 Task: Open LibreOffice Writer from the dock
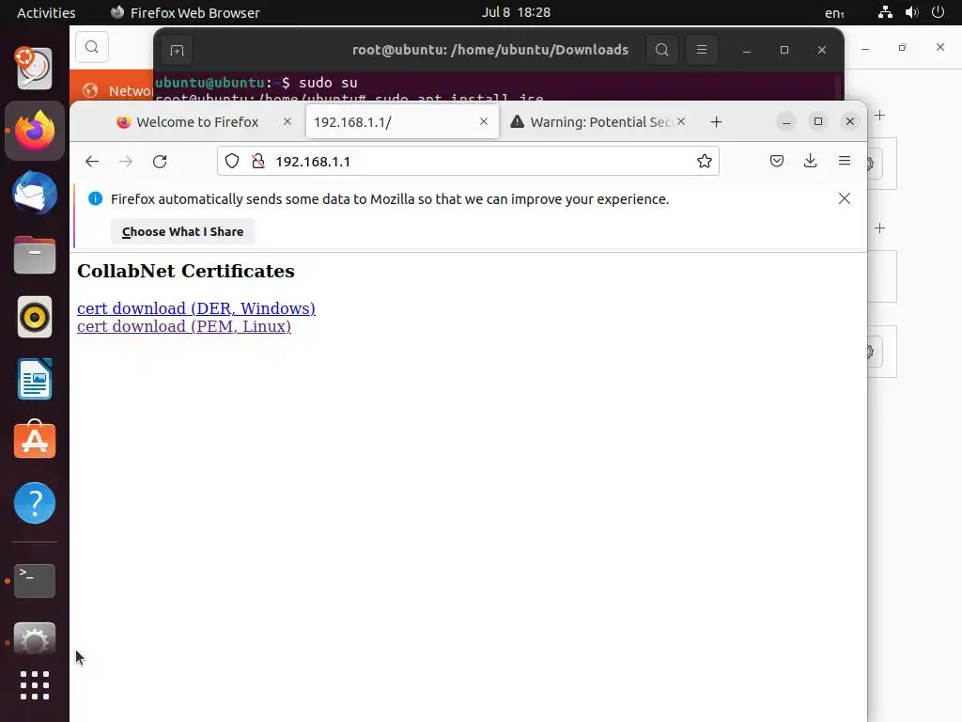35,379
